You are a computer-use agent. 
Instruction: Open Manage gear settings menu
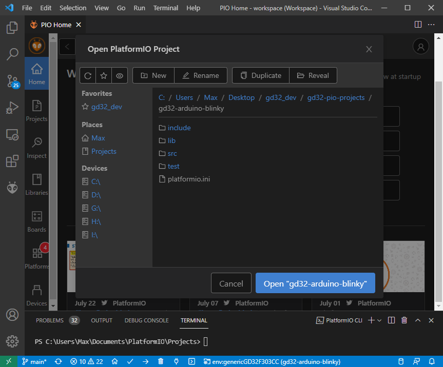(x=12, y=341)
